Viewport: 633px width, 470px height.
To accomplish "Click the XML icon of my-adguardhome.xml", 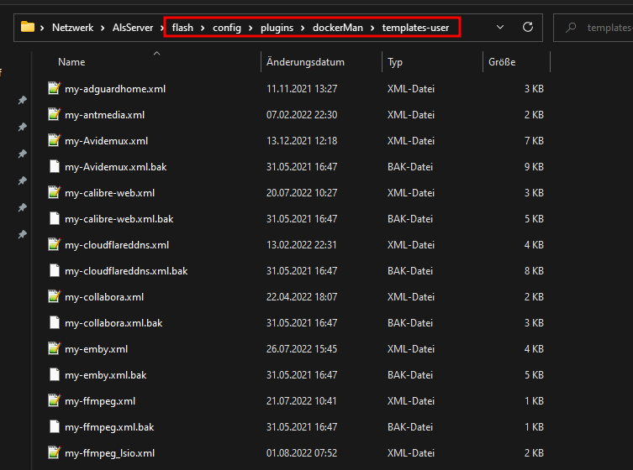I will (x=54, y=88).
